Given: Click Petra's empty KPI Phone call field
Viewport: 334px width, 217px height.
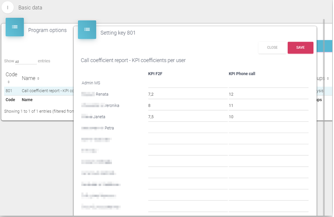Looking at the screenshot, I should [x=268, y=128].
